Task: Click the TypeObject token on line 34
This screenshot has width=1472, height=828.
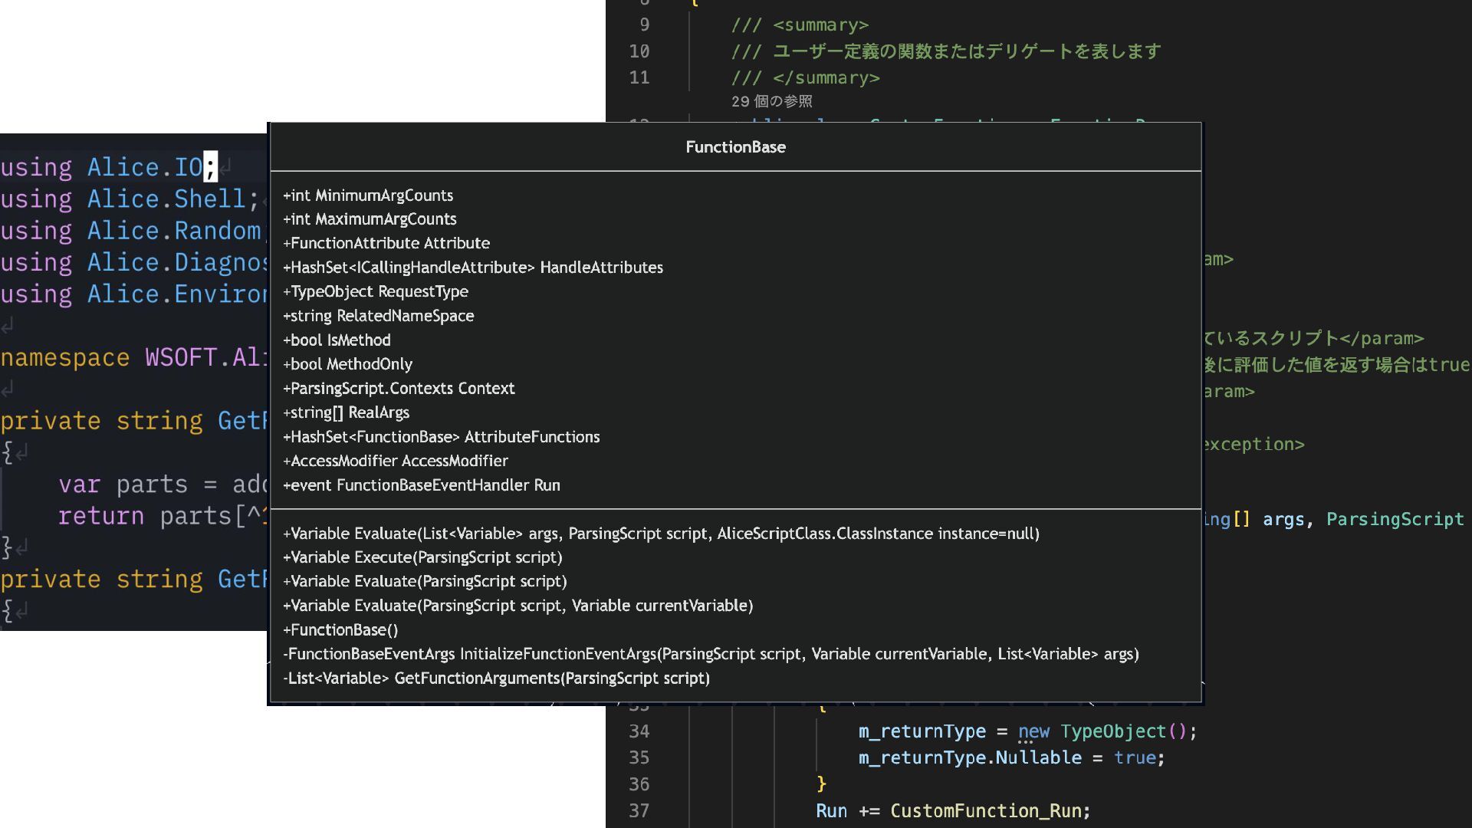Action: tap(1112, 731)
